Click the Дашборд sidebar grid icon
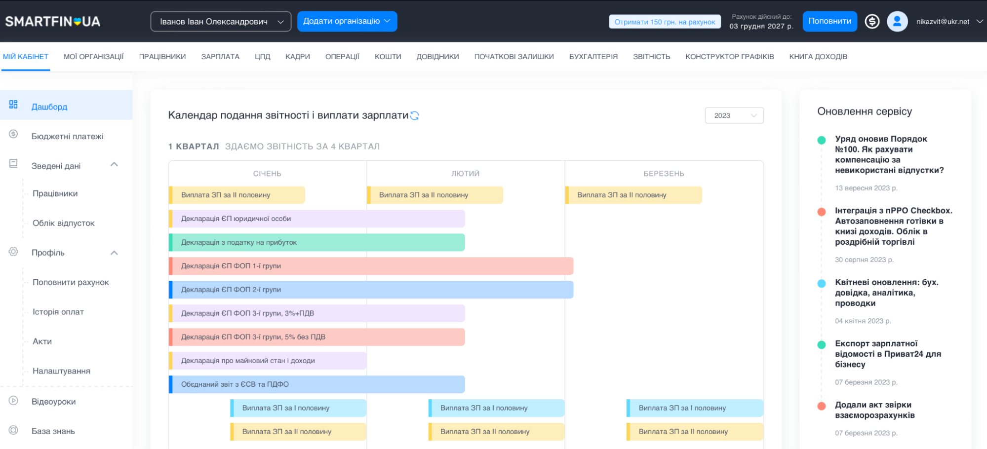 coord(13,105)
